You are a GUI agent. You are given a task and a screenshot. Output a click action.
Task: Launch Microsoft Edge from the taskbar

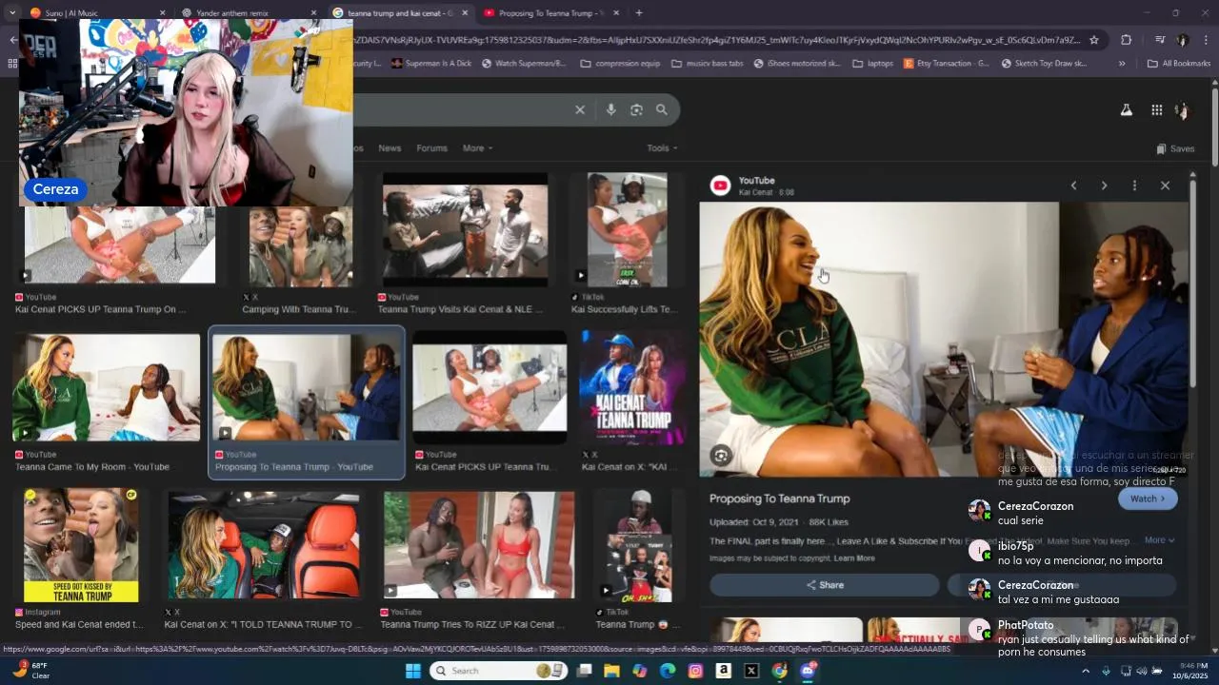click(668, 671)
